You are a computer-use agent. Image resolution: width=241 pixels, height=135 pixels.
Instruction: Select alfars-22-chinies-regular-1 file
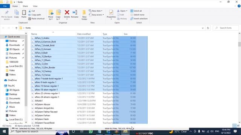coord(47,93)
